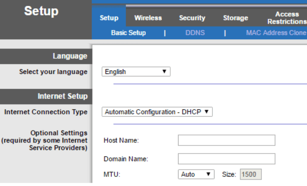Viewport: 307px width, 186px height.
Task: Select the Access Restrictions tab
Action: tap(287, 18)
